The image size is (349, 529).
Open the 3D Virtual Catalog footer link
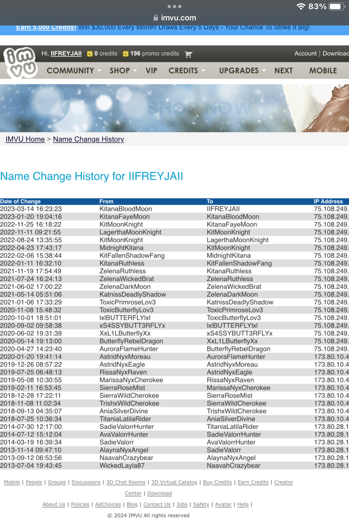point(174,482)
